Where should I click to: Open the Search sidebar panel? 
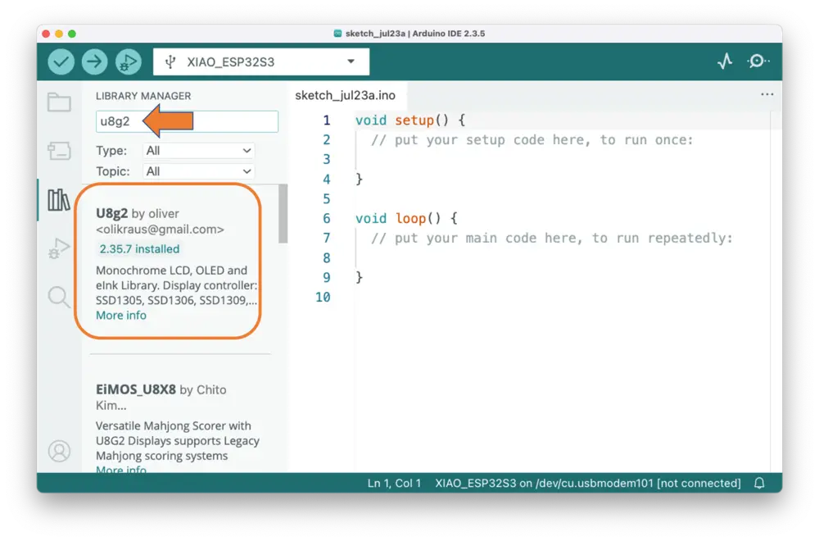tap(59, 297)
